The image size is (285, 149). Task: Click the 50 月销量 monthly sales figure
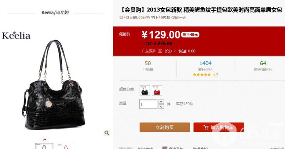coord(148,66)
